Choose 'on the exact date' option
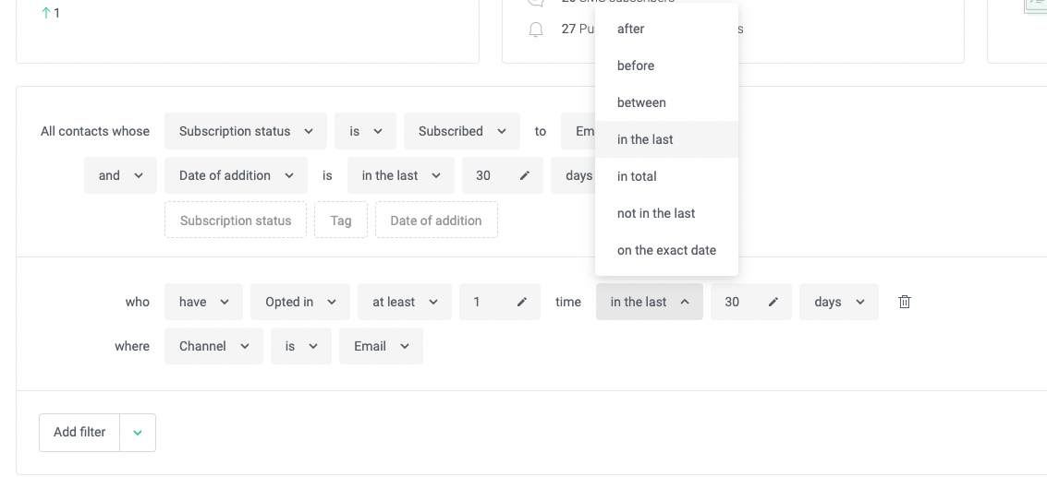The height and width of the screenshot is (477, 1047). coord(666,250)
